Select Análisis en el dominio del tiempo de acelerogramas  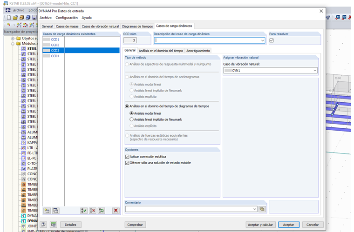127,77
